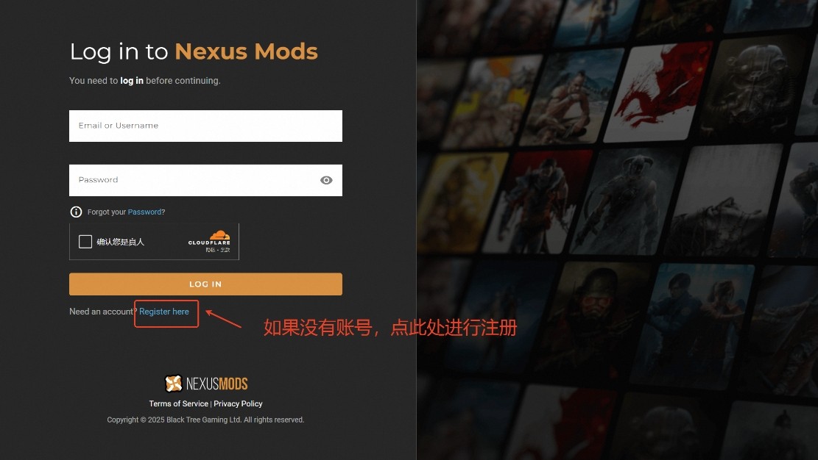Click the info icon beside Forgot your Password
The image size is (818, 460).
[76, 212]
